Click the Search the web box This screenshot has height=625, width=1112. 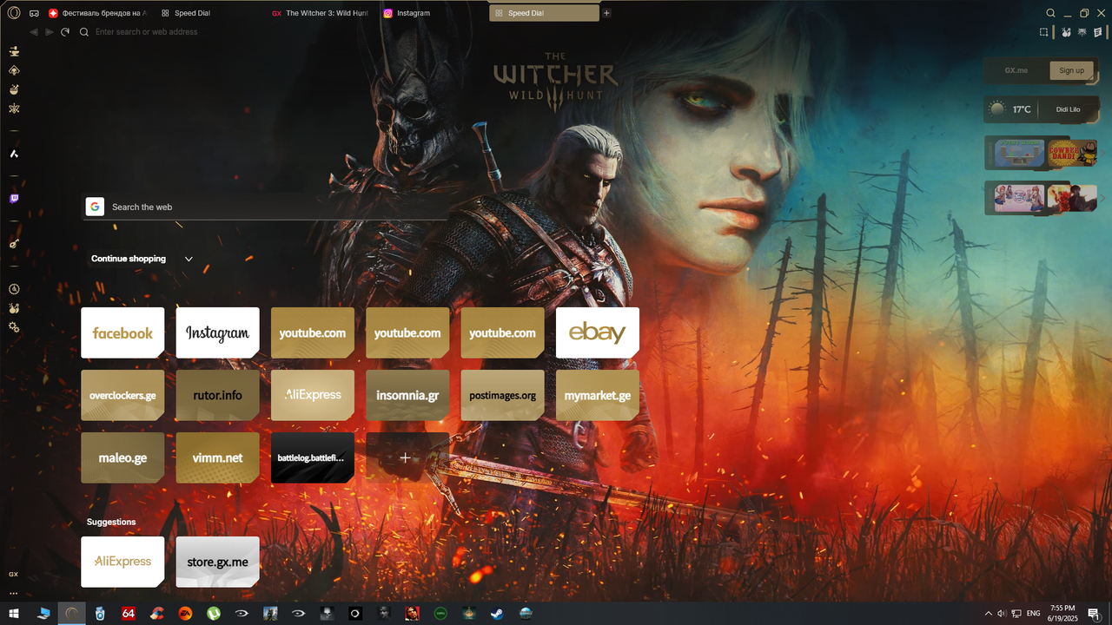tap(265, 207)
